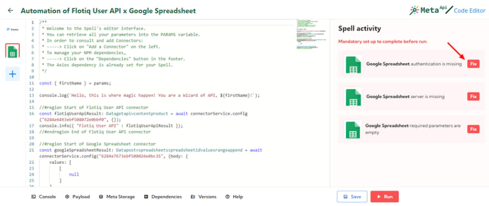
Task: Open the Console panel
Action: [x=44, y=197]
